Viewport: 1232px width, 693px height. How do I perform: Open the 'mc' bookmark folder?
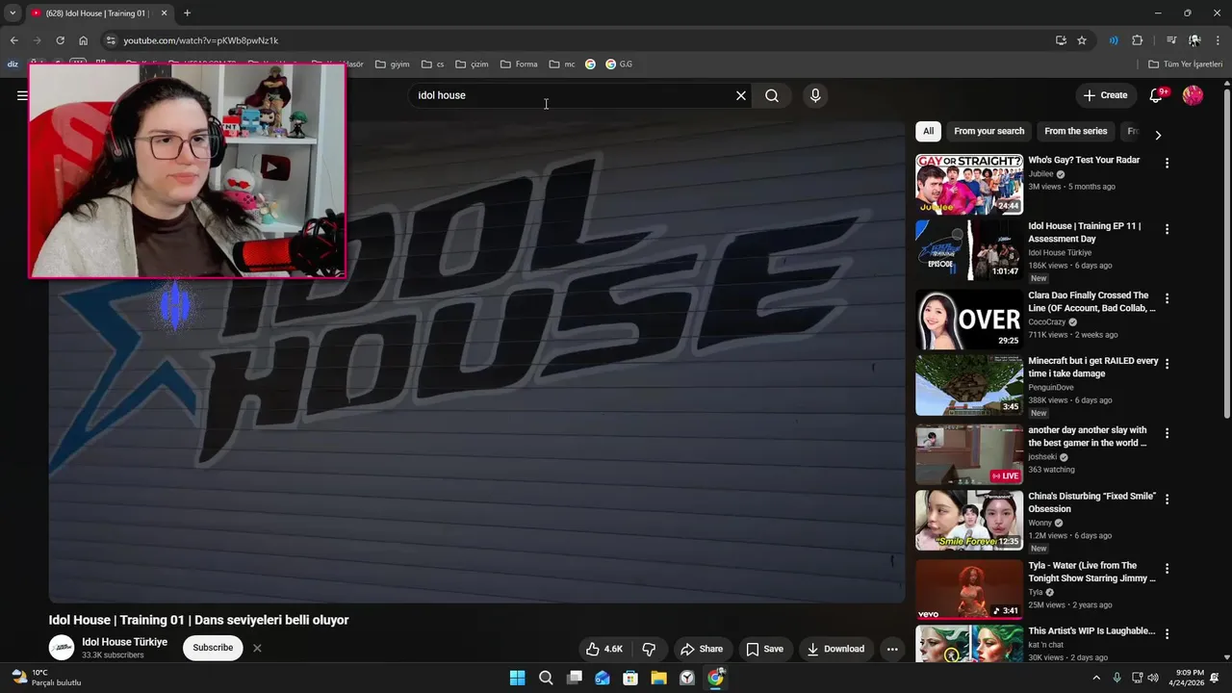tap(562, 64)
